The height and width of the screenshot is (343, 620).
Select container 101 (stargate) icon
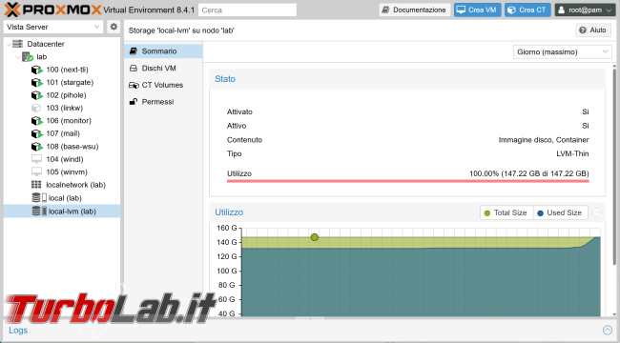(x=37, y=82)
